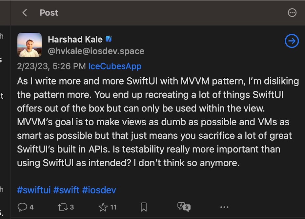Bookmark this post

143,207
